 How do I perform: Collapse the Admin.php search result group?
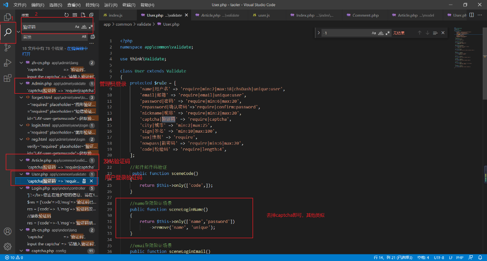[x=21, y=84]
